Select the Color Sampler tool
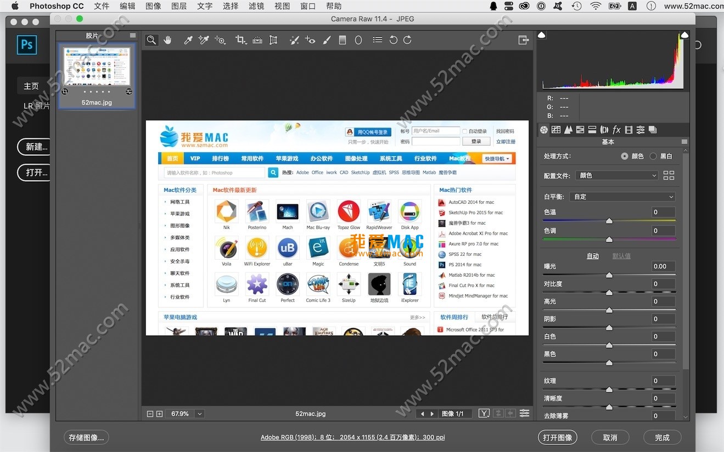This screenshot has height=452, width=724. (204, 40)
